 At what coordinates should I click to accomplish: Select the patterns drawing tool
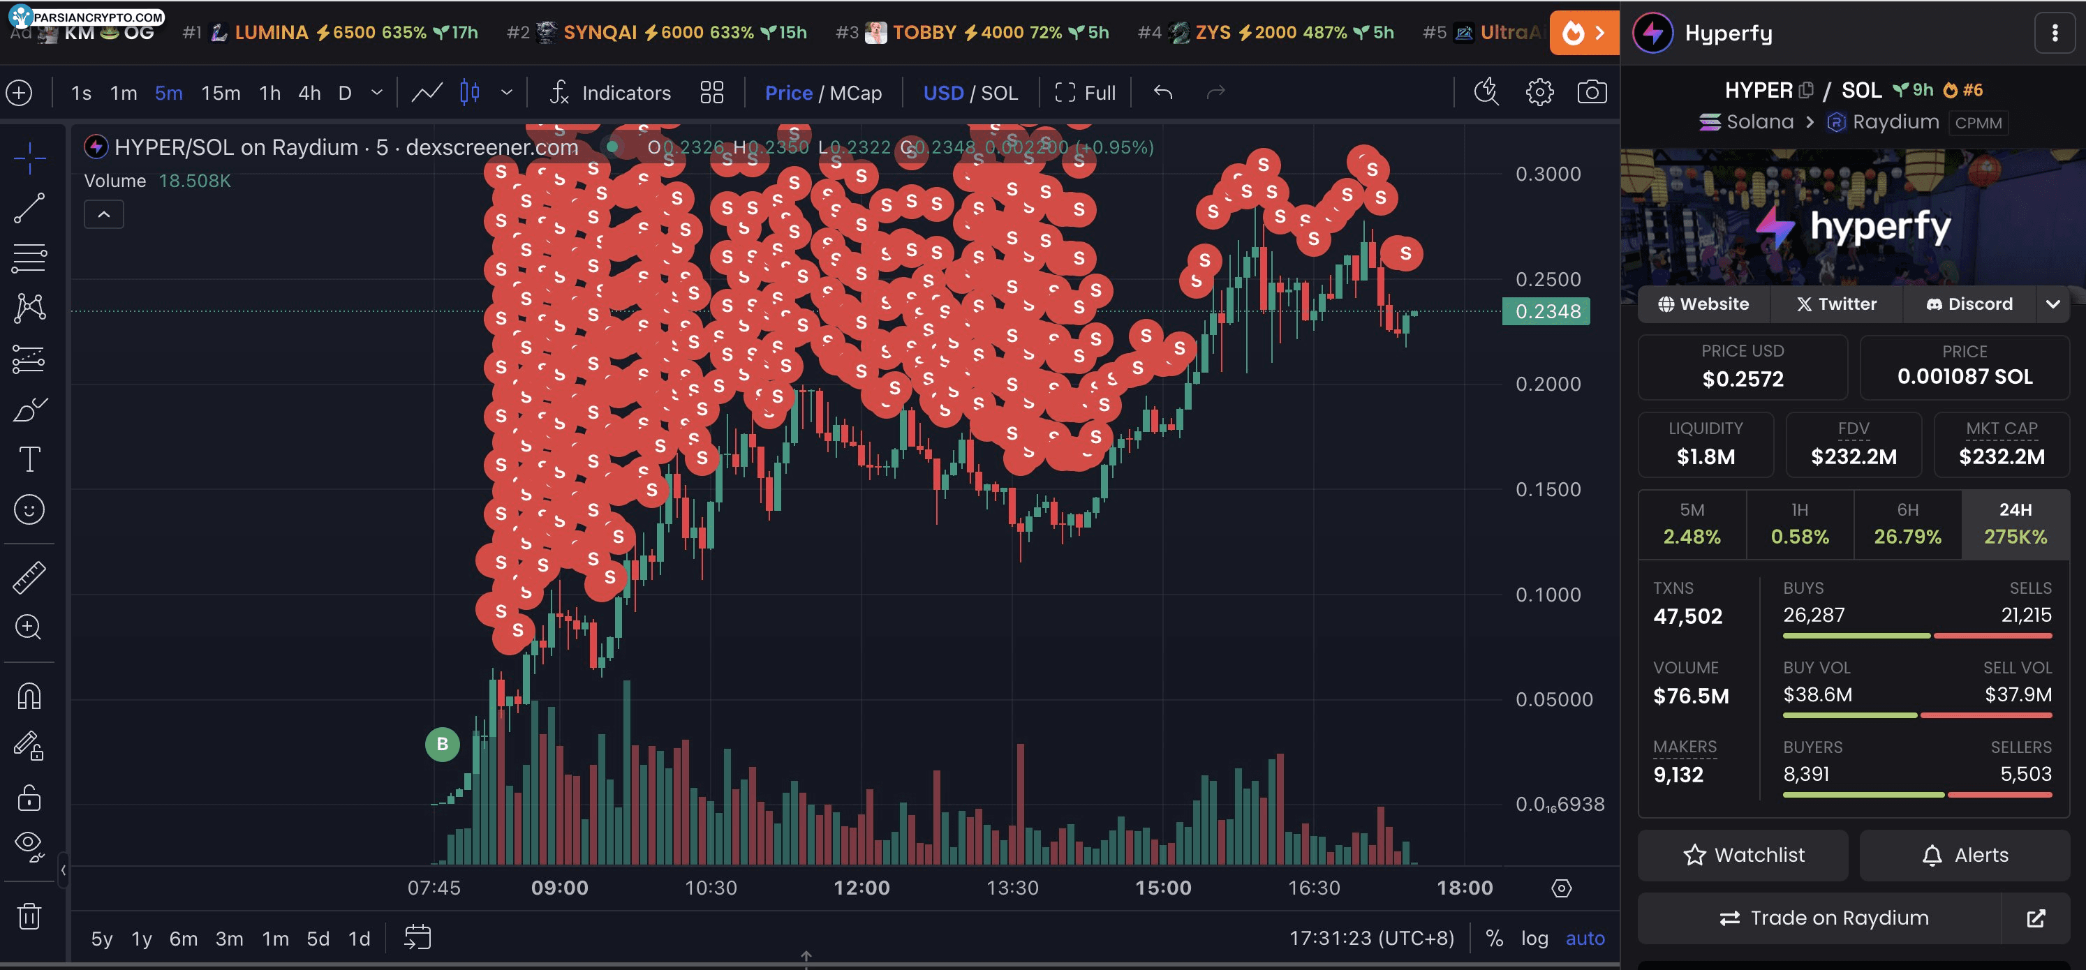pyautogui.click(x=29, y=308)
